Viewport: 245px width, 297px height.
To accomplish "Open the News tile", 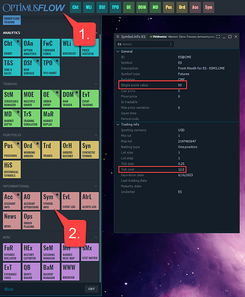I will pyautogui.click(x=12, y=220).
